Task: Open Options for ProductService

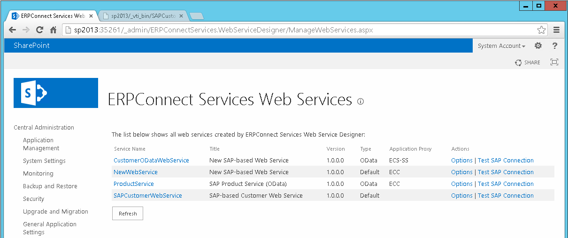Action: (x=461, y=184)
